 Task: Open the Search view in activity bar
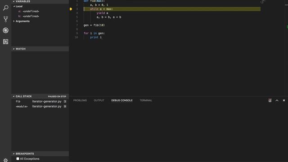coord(5,8)
